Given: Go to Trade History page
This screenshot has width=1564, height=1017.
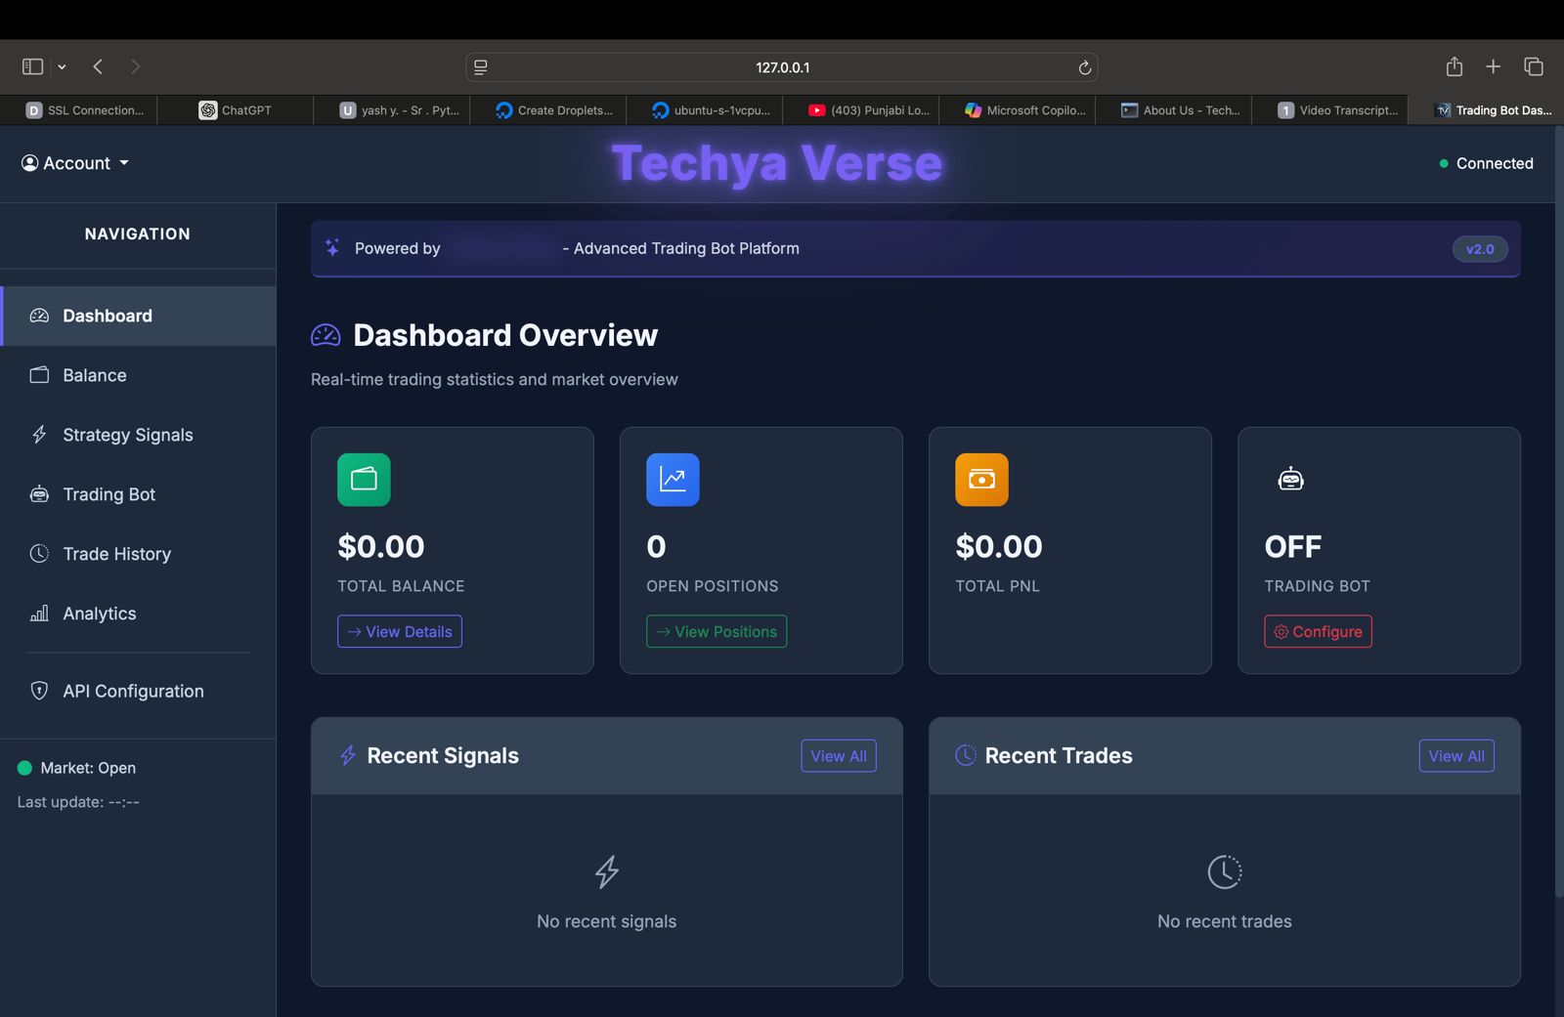Looking at the screenshot, I should point(116,554).
